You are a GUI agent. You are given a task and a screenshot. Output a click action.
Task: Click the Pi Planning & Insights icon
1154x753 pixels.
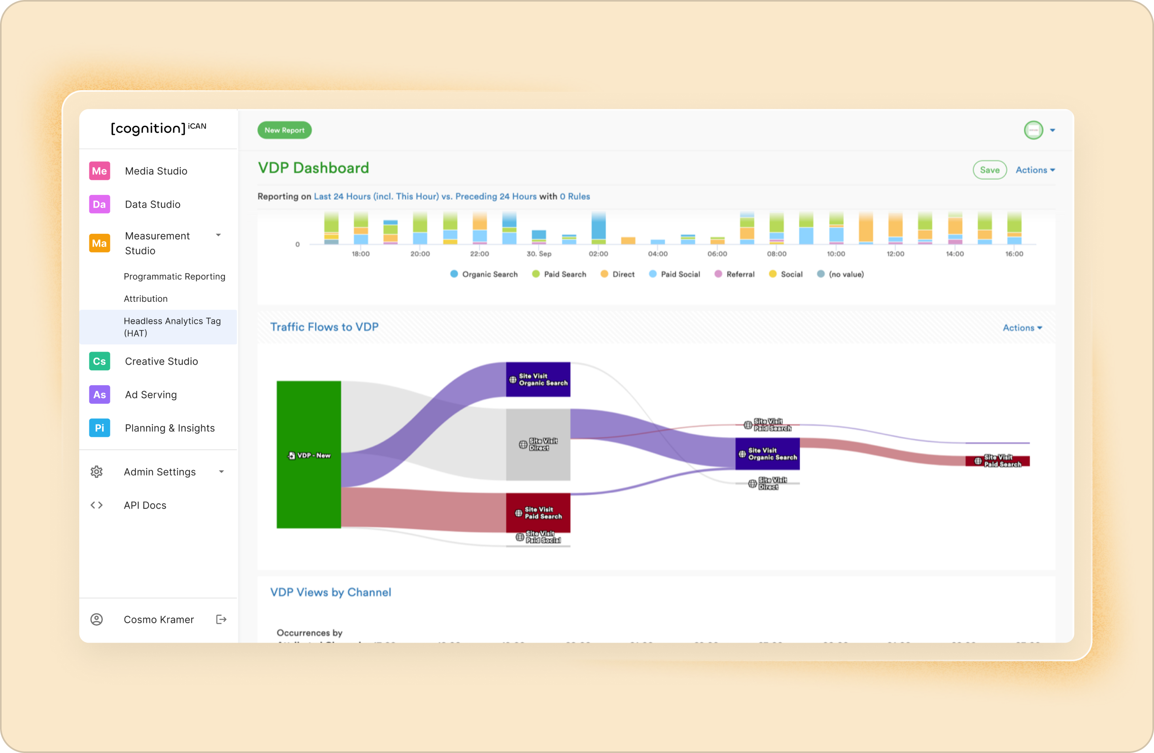99,428
